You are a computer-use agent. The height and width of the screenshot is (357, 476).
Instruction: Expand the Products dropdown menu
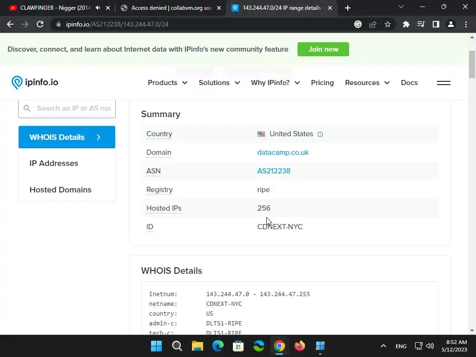coord(167,83)
